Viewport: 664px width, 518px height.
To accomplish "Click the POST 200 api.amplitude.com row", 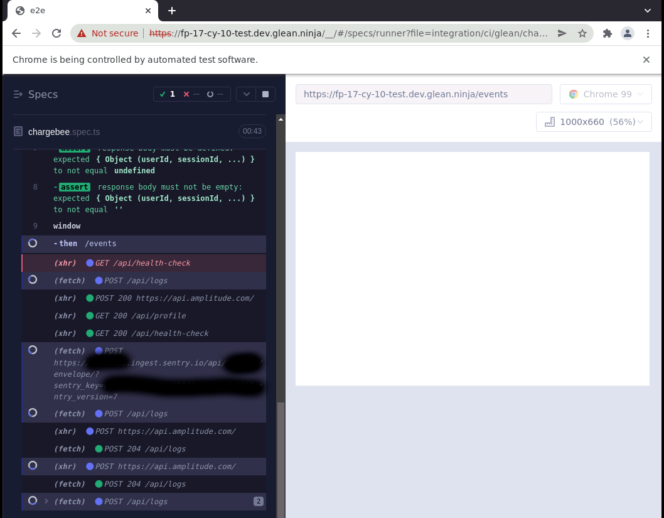I will pyautogui.click(x=144, y=298).
